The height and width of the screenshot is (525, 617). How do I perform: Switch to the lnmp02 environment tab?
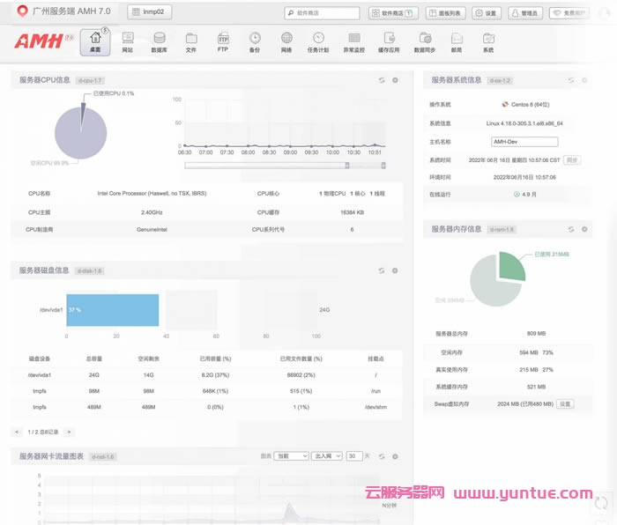(x=150, y=12)
